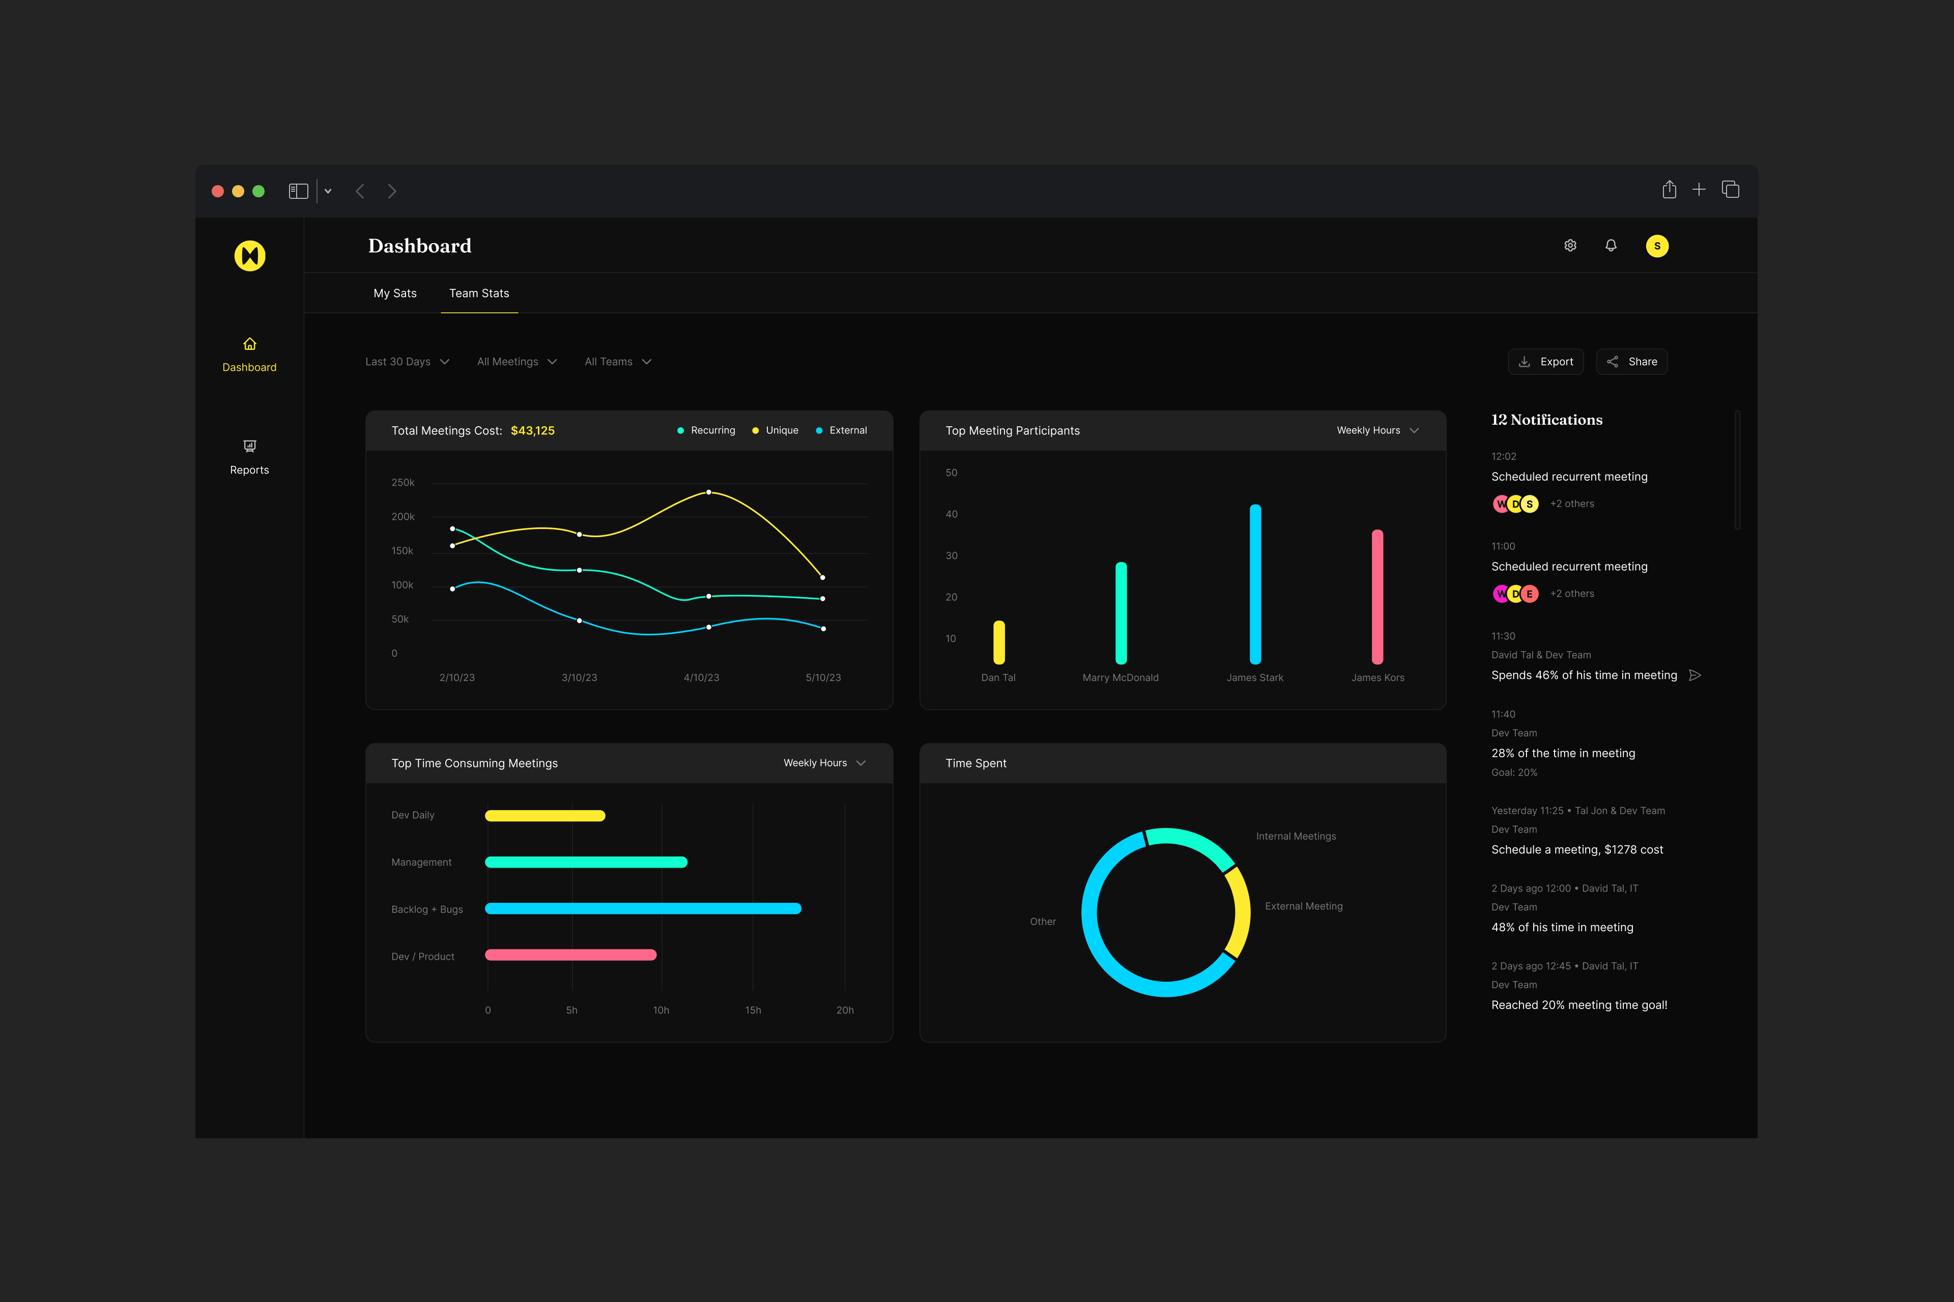
Task: Click the notifications panel scrollbar
Action: click(1737, 470)
